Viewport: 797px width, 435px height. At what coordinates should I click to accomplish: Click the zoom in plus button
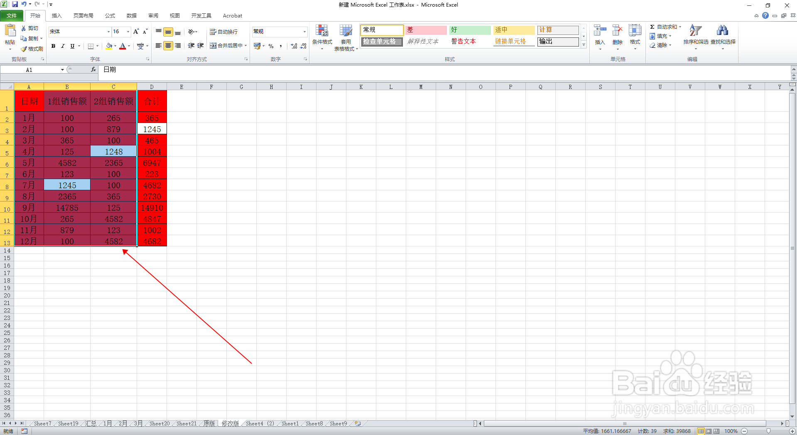[x=792, y=431]
